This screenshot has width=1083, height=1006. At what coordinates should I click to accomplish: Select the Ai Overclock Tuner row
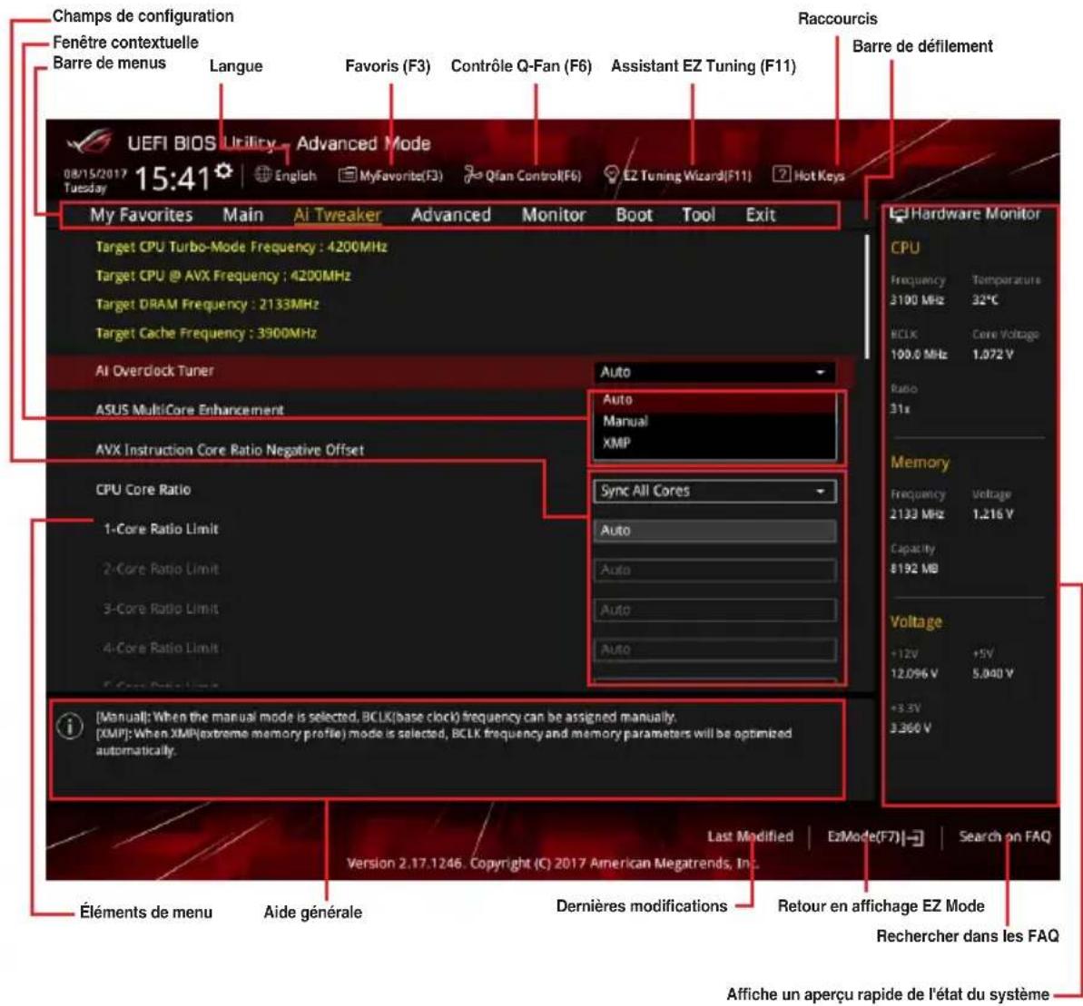click(x=449, y=371)
